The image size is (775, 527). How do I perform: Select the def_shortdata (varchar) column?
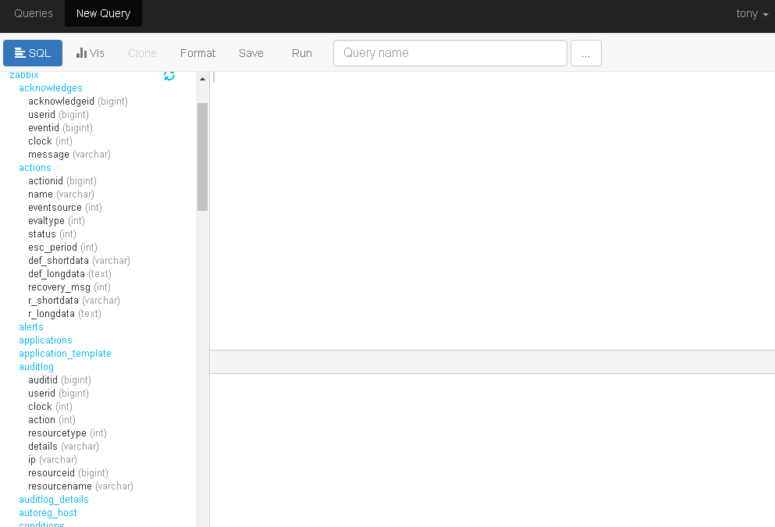(79, 261)
